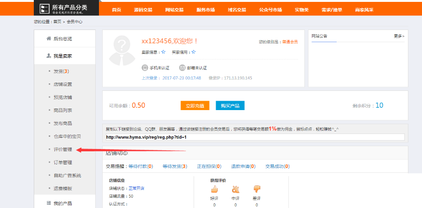The image size is (422, 208).
Task: Open 发货(3) in the sidebar
Action: (x=61, y=71)
